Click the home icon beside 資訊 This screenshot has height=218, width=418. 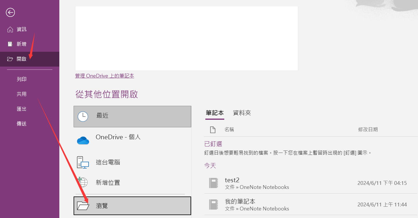(x=10, y=29)
